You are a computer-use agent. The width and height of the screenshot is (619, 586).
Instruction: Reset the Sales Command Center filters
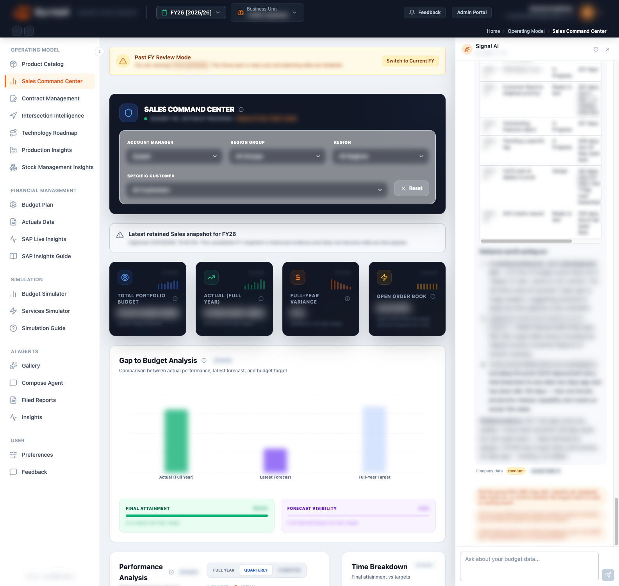pos(412,188)
